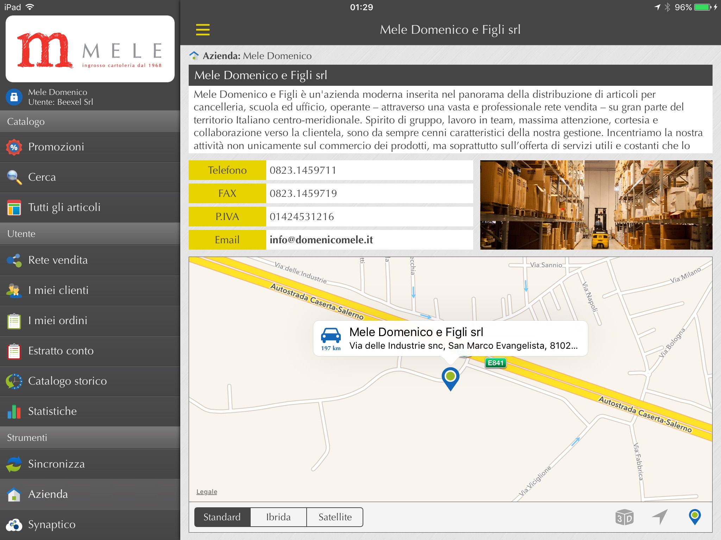The height and width of the screenshot is (540, 721).
Task: Select Standard map type
Action: tap(222, 517)
